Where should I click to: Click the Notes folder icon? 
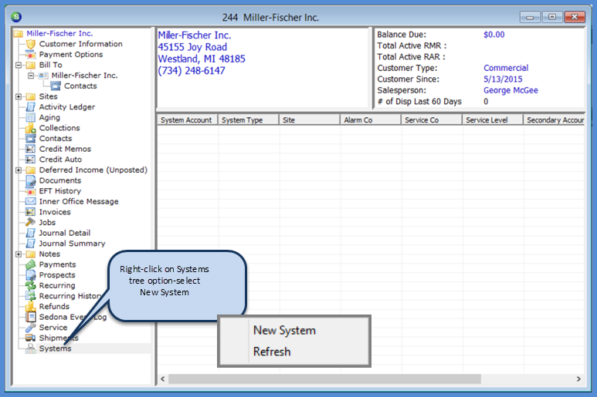click(x=30, y=254)
